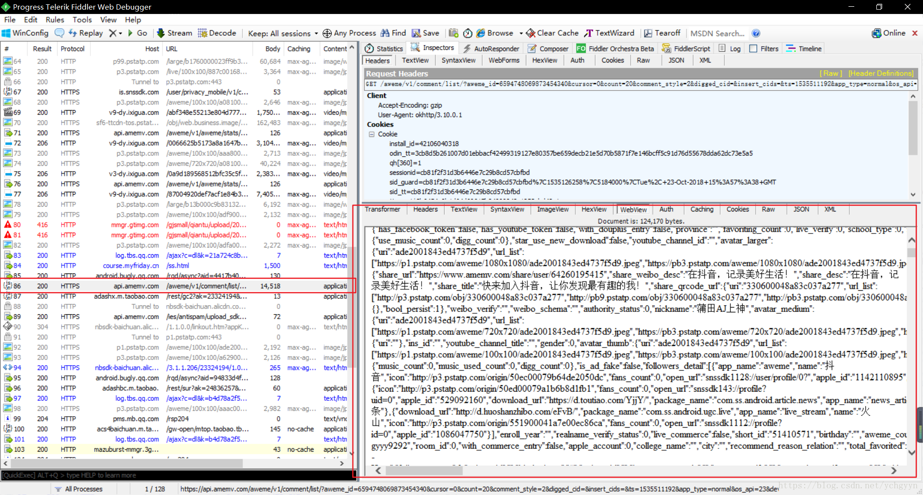
Task: Open the Composer panel
Action: (548, 48)
